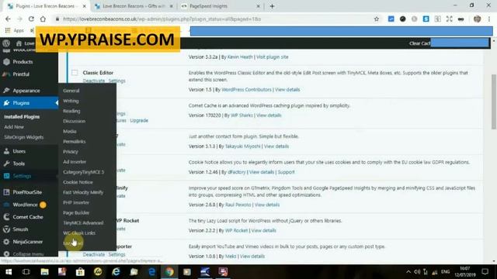Open Chrome three-dot menu
Screen dimensions: 497x279
tap(489, 19)
